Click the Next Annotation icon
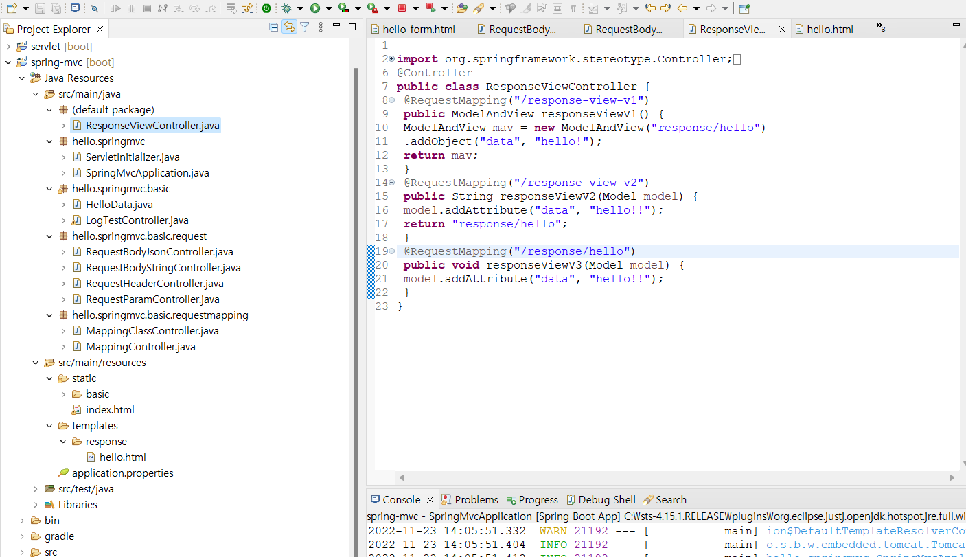Screen dimensions: 966x557 pyautogui.click(x=594, y=8)
